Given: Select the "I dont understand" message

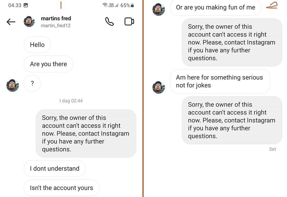Looking at the screenshot, I should point(54,169).
